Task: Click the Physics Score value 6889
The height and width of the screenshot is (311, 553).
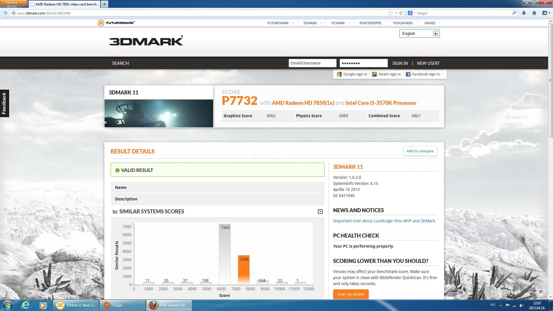Action: point(343,116)
